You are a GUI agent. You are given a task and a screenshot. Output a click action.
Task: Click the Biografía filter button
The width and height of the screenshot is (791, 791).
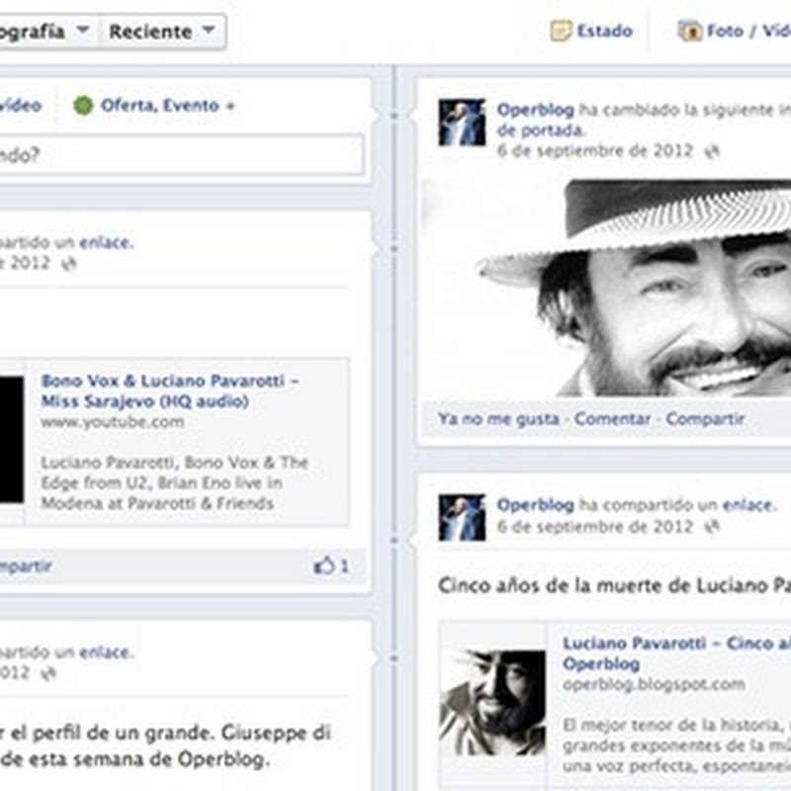[48, 32]
